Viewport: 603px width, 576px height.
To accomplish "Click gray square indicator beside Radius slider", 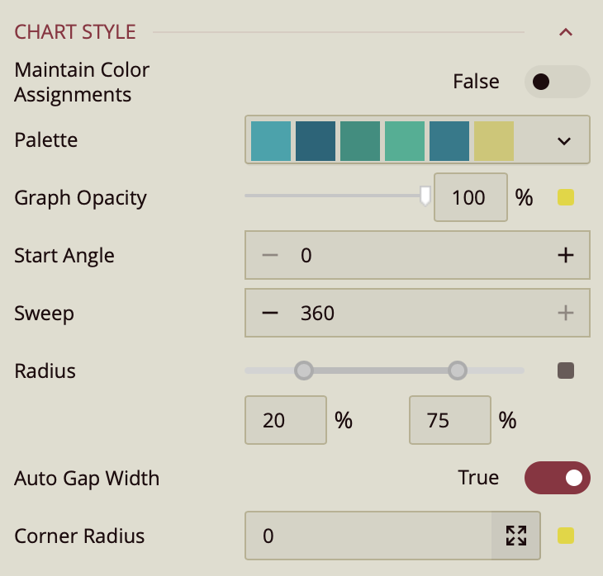I will click(566, 371).
